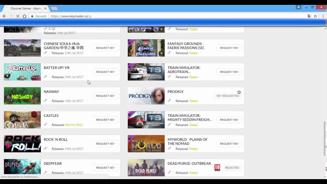The image size is (327, 184).
Task: Request a key for MyWorld - Plains of the Nomad
Action: pos(229,144)
